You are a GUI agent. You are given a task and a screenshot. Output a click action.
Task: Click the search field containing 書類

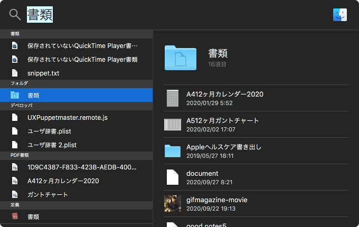40,15
